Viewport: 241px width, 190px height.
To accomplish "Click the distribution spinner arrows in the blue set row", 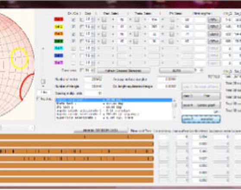I will [x=93, y=56].
